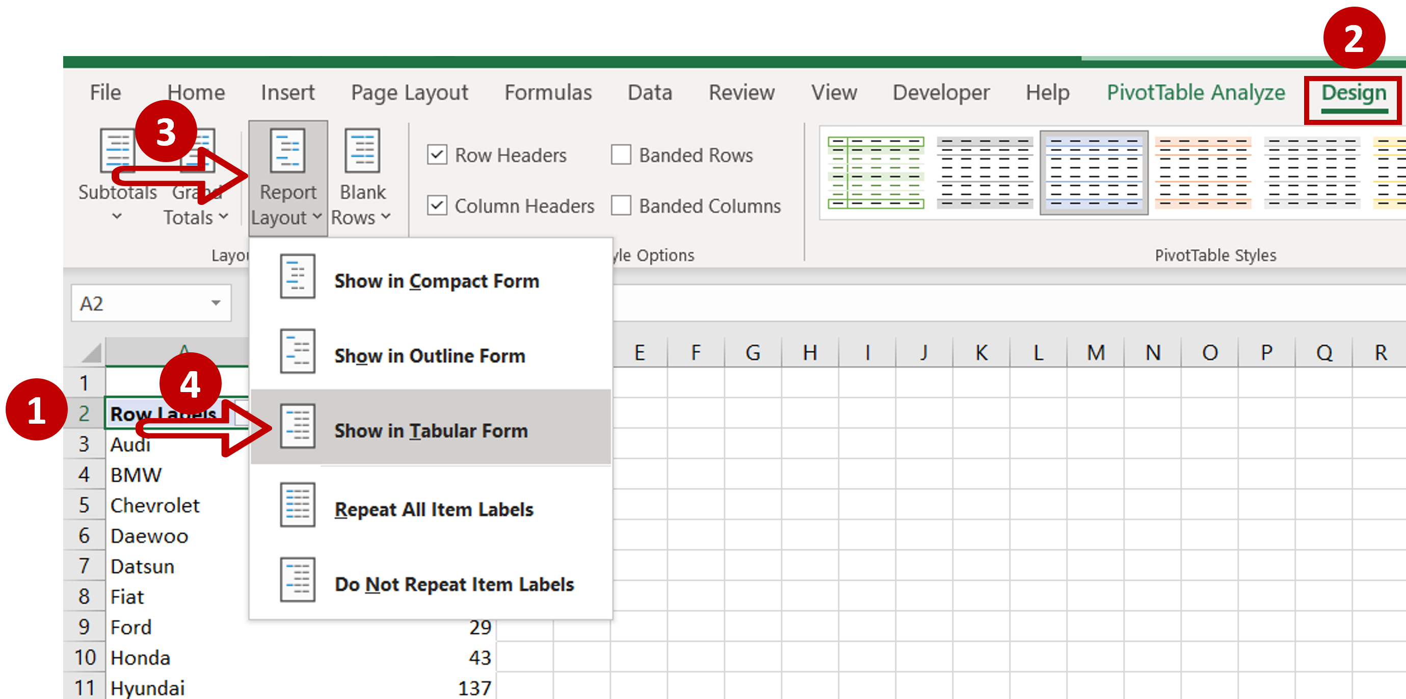Choose the Outline Form layout icon
Screen dimensions: 1406x699
pyautogui.click(x=298, y=352)
